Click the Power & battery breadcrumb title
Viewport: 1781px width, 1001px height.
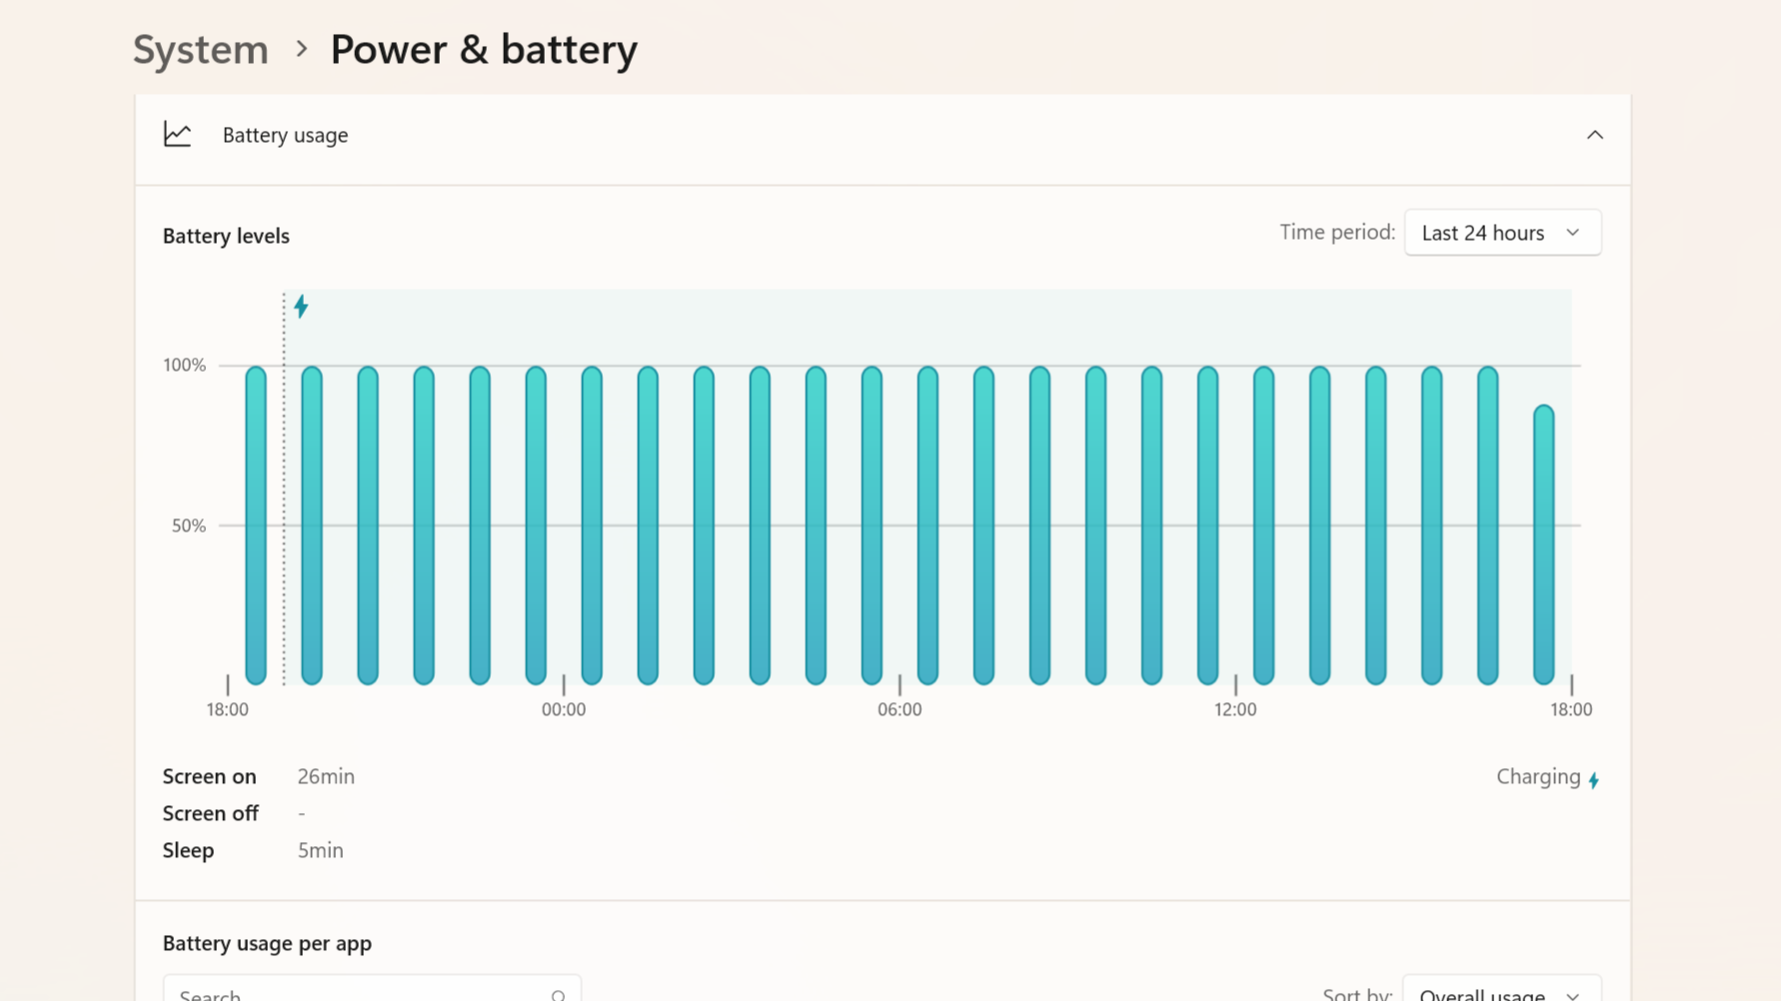point(484,48)
